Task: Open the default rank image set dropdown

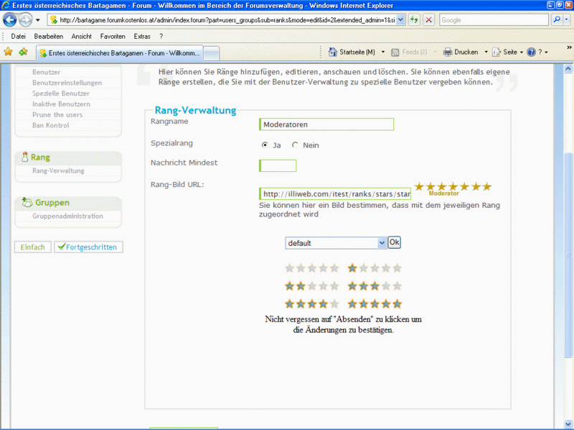Action: [336, 243]
